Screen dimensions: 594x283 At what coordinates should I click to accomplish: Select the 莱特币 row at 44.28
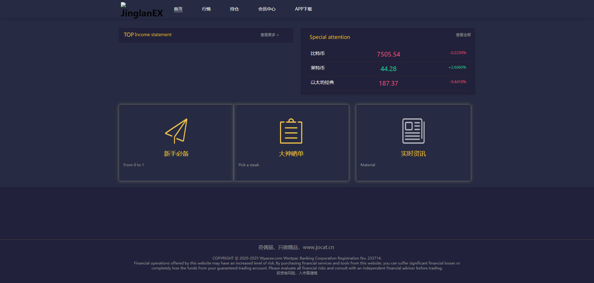click(389, 69)
